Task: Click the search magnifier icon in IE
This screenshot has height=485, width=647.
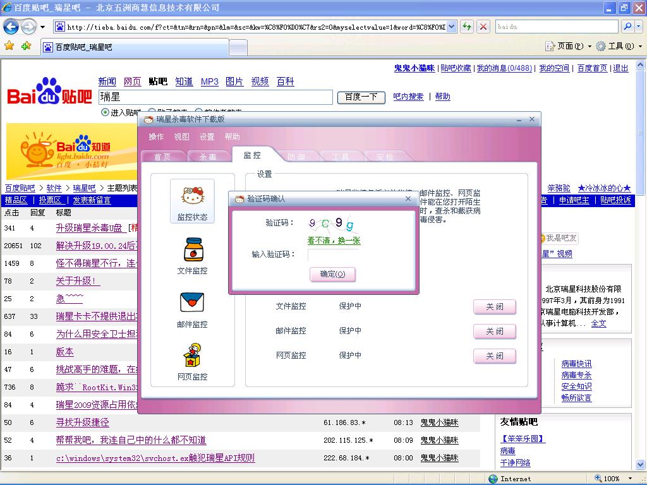Action: click(x=627, y=27)
